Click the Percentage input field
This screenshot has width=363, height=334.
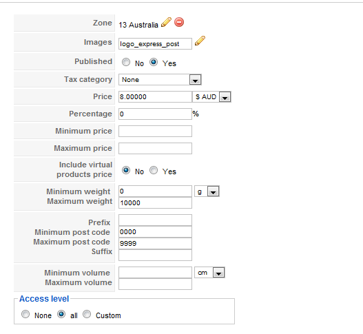point(155,114)
